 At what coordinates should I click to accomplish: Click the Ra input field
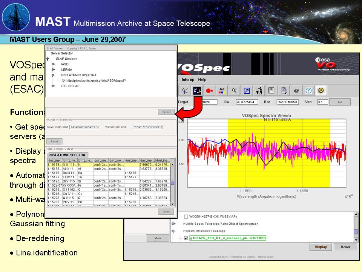pyautogui.click(x=247, y=102)
